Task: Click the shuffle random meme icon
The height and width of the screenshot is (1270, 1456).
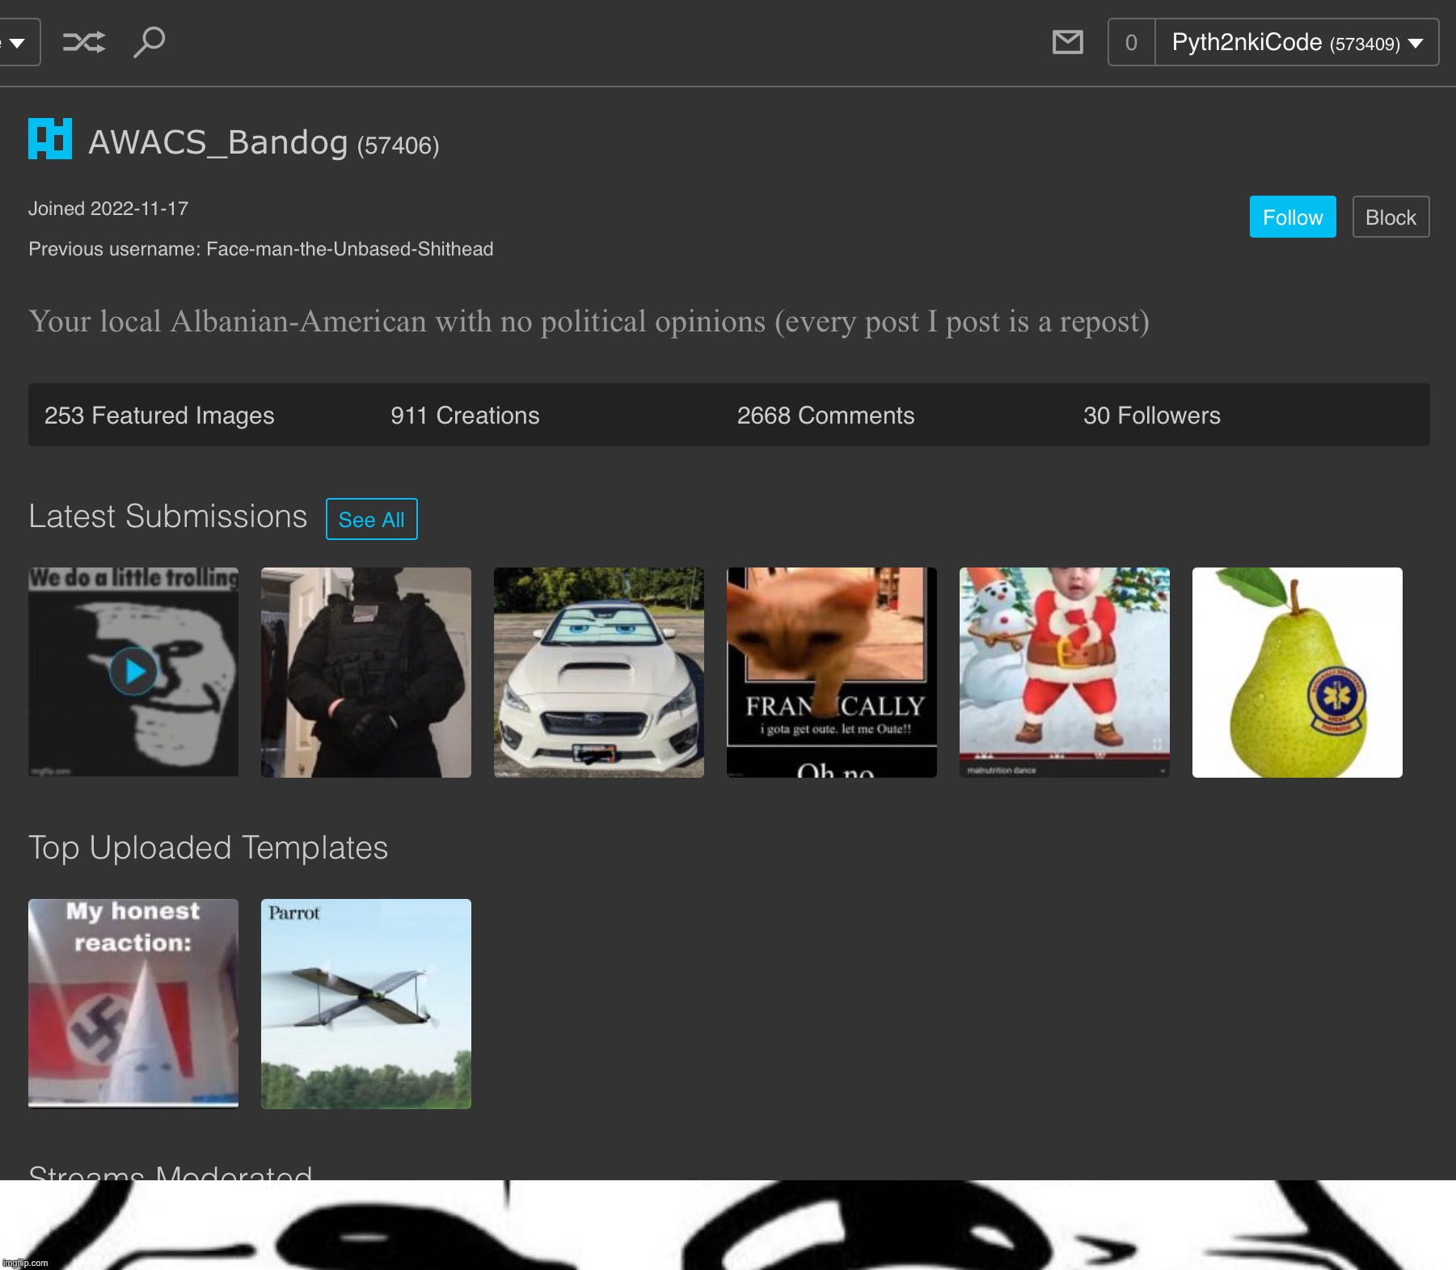Action: [84, 42]
